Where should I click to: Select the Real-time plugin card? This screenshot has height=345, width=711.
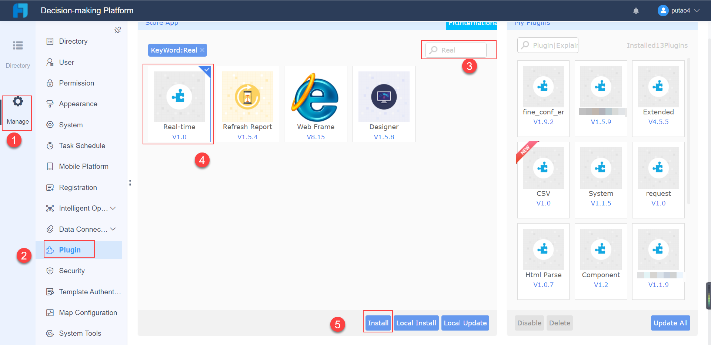click(x=179, y=104)
